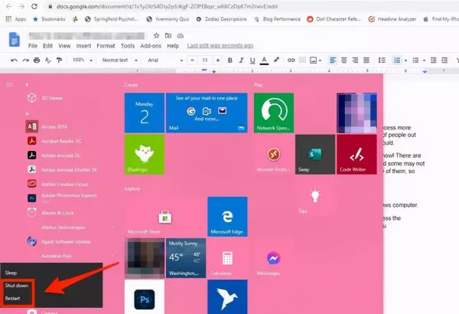This screenshot has height=314, width=459.
Task: Launch the Network Speed Test tile
Action: click(274, 113)
